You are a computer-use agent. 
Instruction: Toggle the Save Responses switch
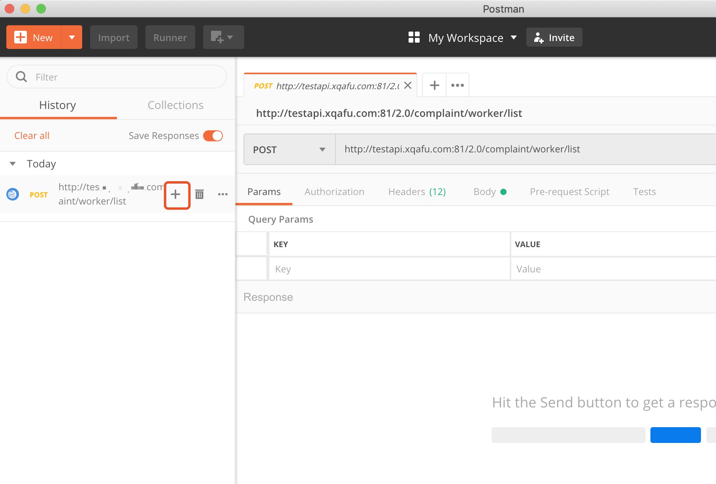point(213,135)
